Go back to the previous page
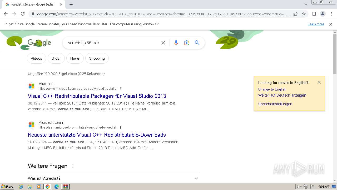Image resolution: width=337 pixels, height=190 pixels. [x=6, y=14]
